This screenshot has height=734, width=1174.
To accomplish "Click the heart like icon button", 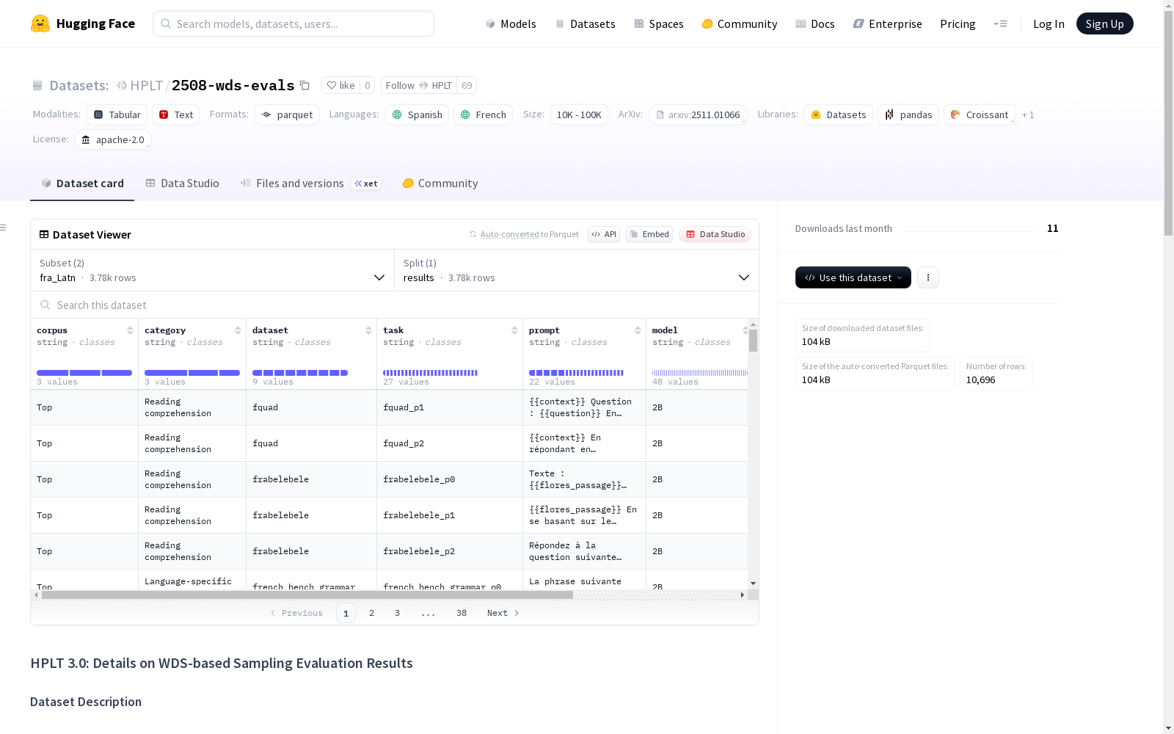I will tap(341, 85).
